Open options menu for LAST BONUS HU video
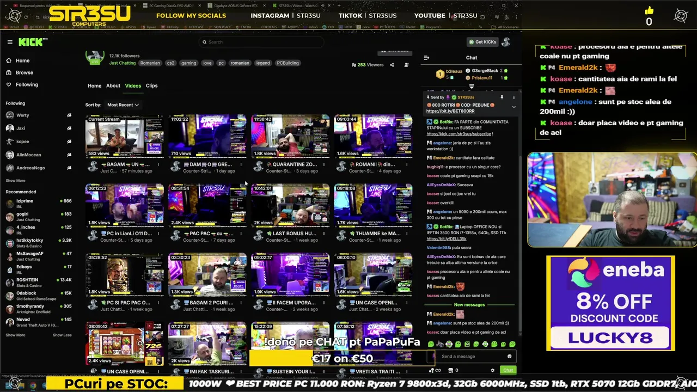The height and width of the screenshot is (392, 697). [x=323, y=234]
